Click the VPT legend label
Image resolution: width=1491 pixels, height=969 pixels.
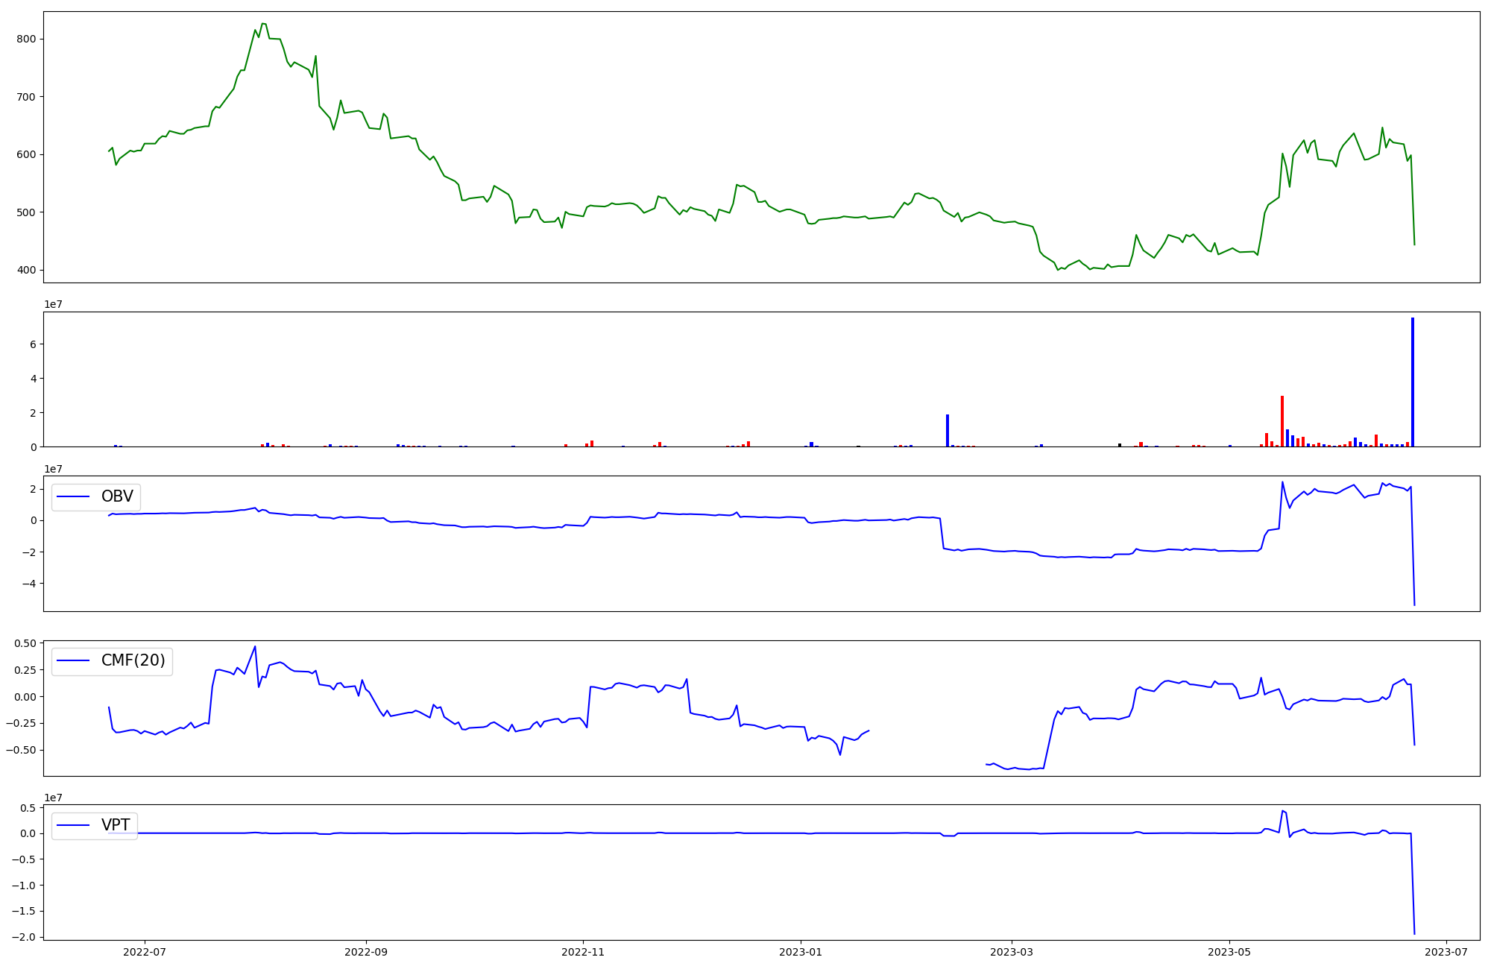pyautogui.click(x=116, y=824)
